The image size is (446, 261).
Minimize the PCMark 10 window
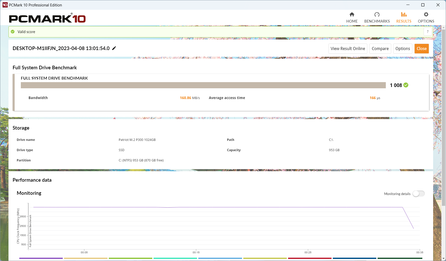coord(408,5)
